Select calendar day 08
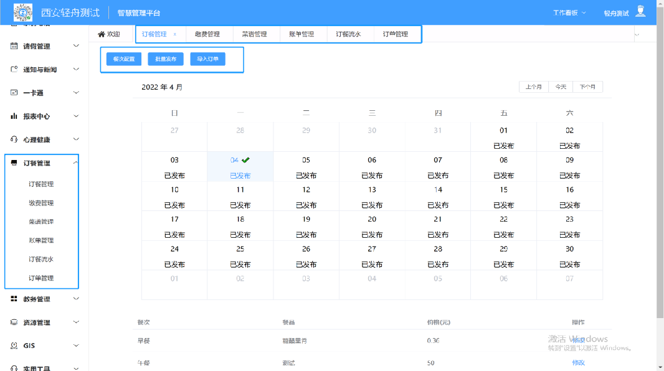664x371 pixels. 503,167
